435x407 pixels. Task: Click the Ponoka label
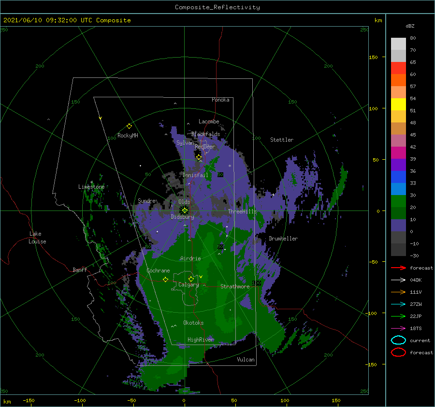coord(220,100)
